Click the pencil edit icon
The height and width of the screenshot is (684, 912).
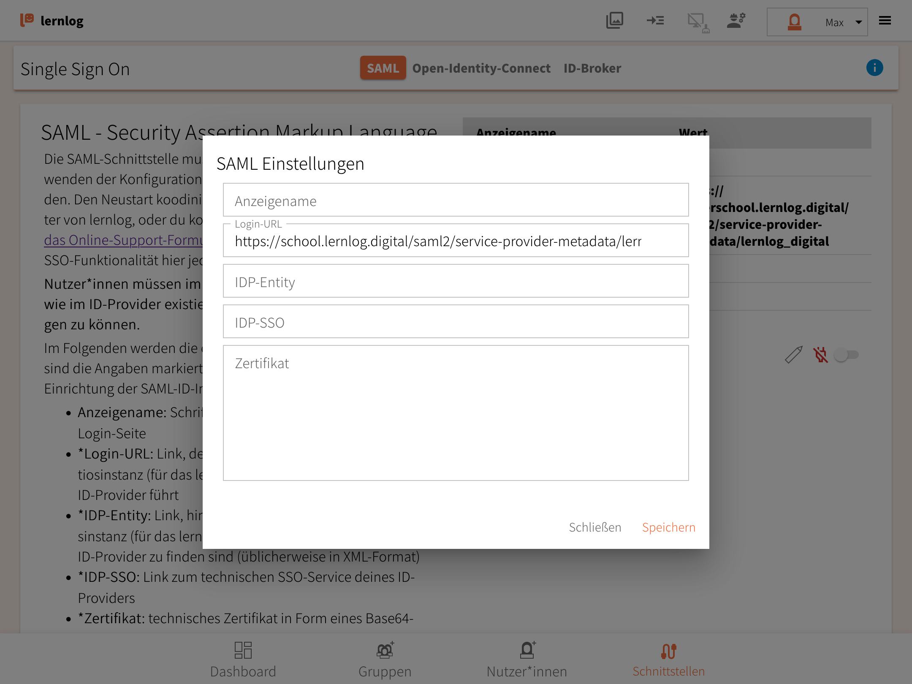(793, 355)
